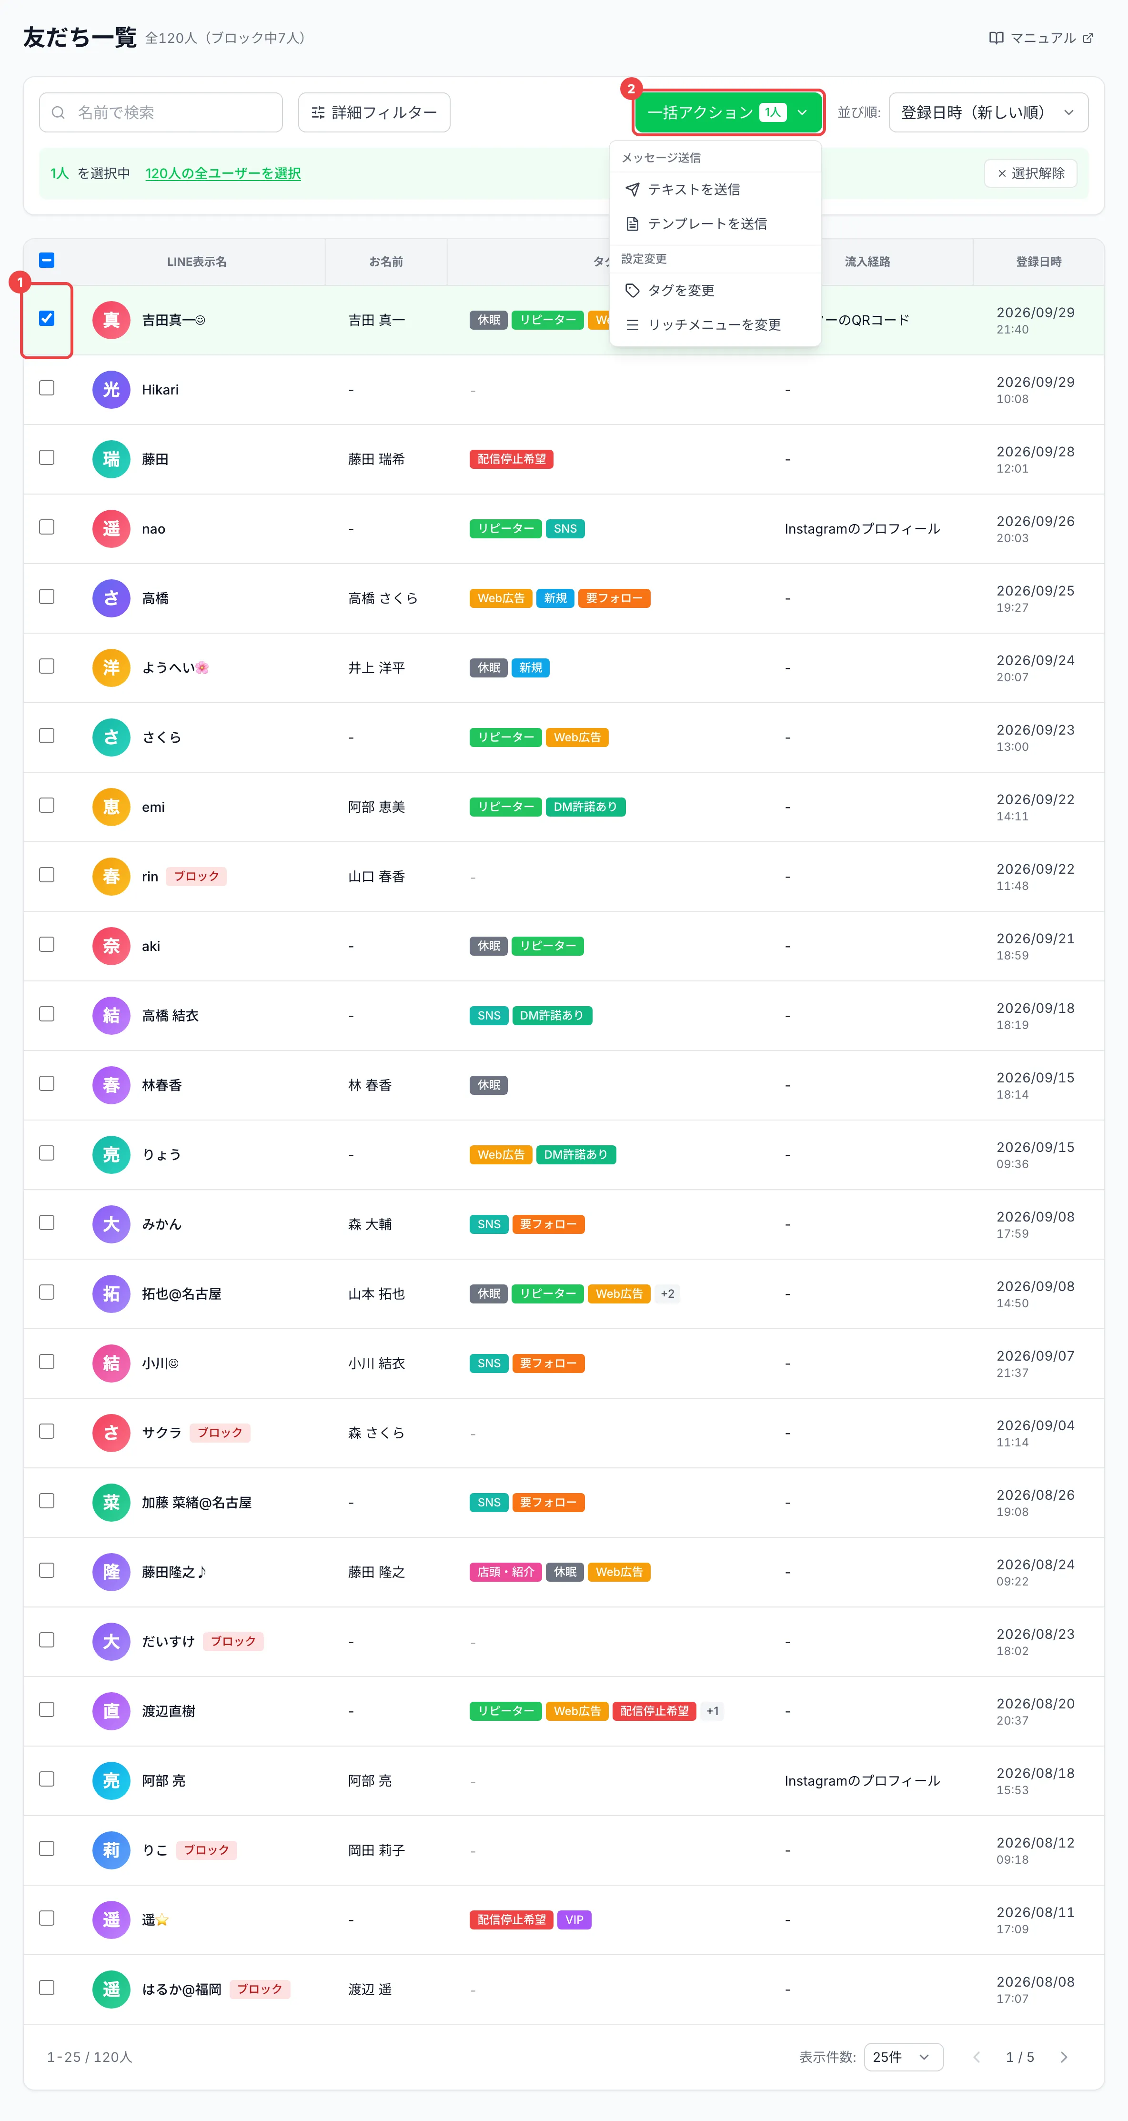Click the external link icon beside マニュアル
Viewport: 1128px width, 2121px height.
(x=1088, y=38)
